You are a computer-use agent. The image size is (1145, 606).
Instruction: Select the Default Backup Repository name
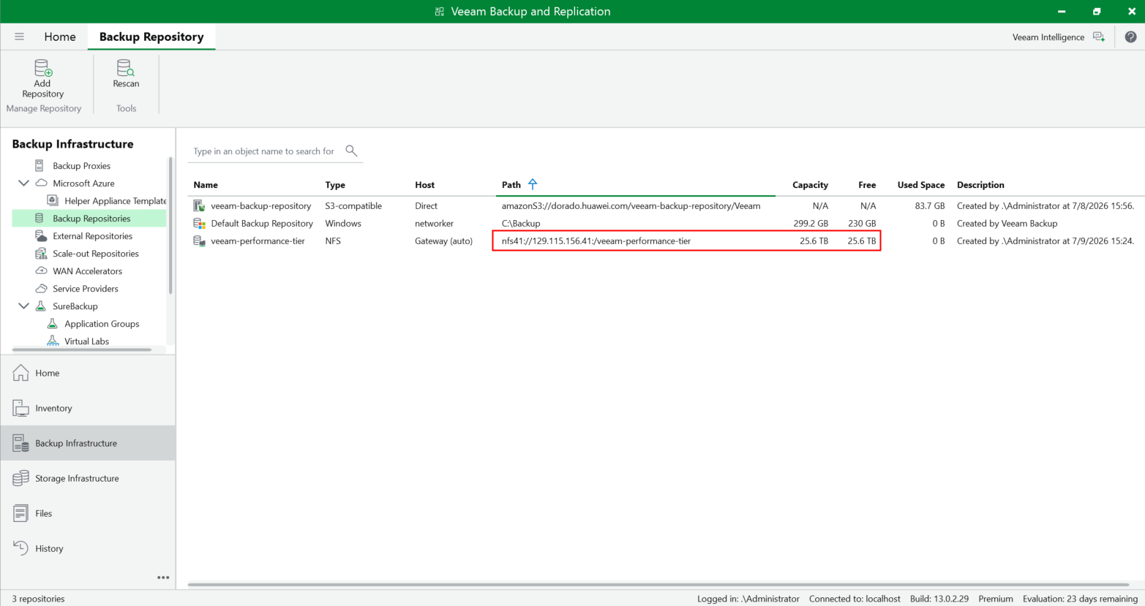point(262,224)
